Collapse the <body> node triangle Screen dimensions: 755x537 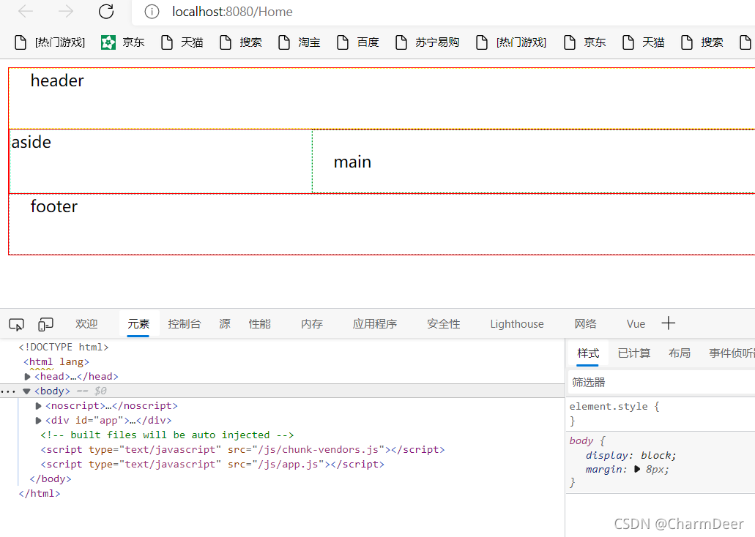(27, 391)
